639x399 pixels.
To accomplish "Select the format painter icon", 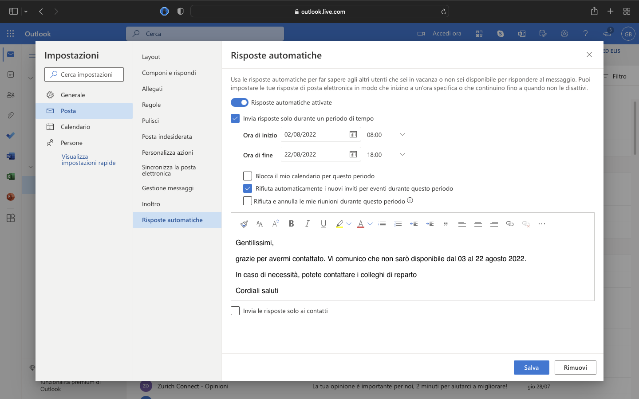I will pos(244,224).
